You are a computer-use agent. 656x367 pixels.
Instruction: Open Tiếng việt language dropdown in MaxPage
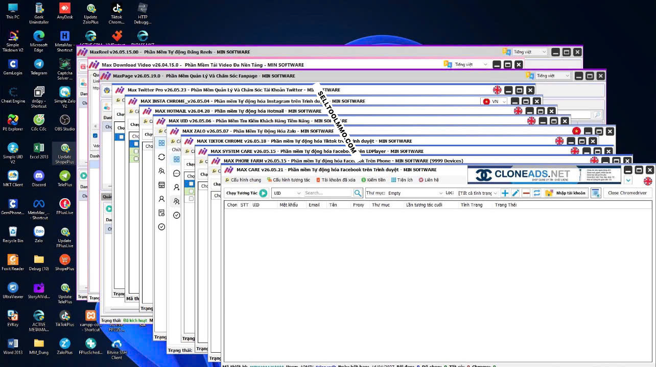552,75
